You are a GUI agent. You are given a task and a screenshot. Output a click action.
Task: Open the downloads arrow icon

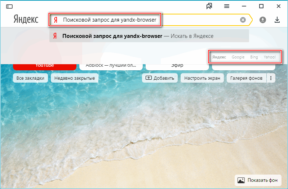click(x=277, y=20)
